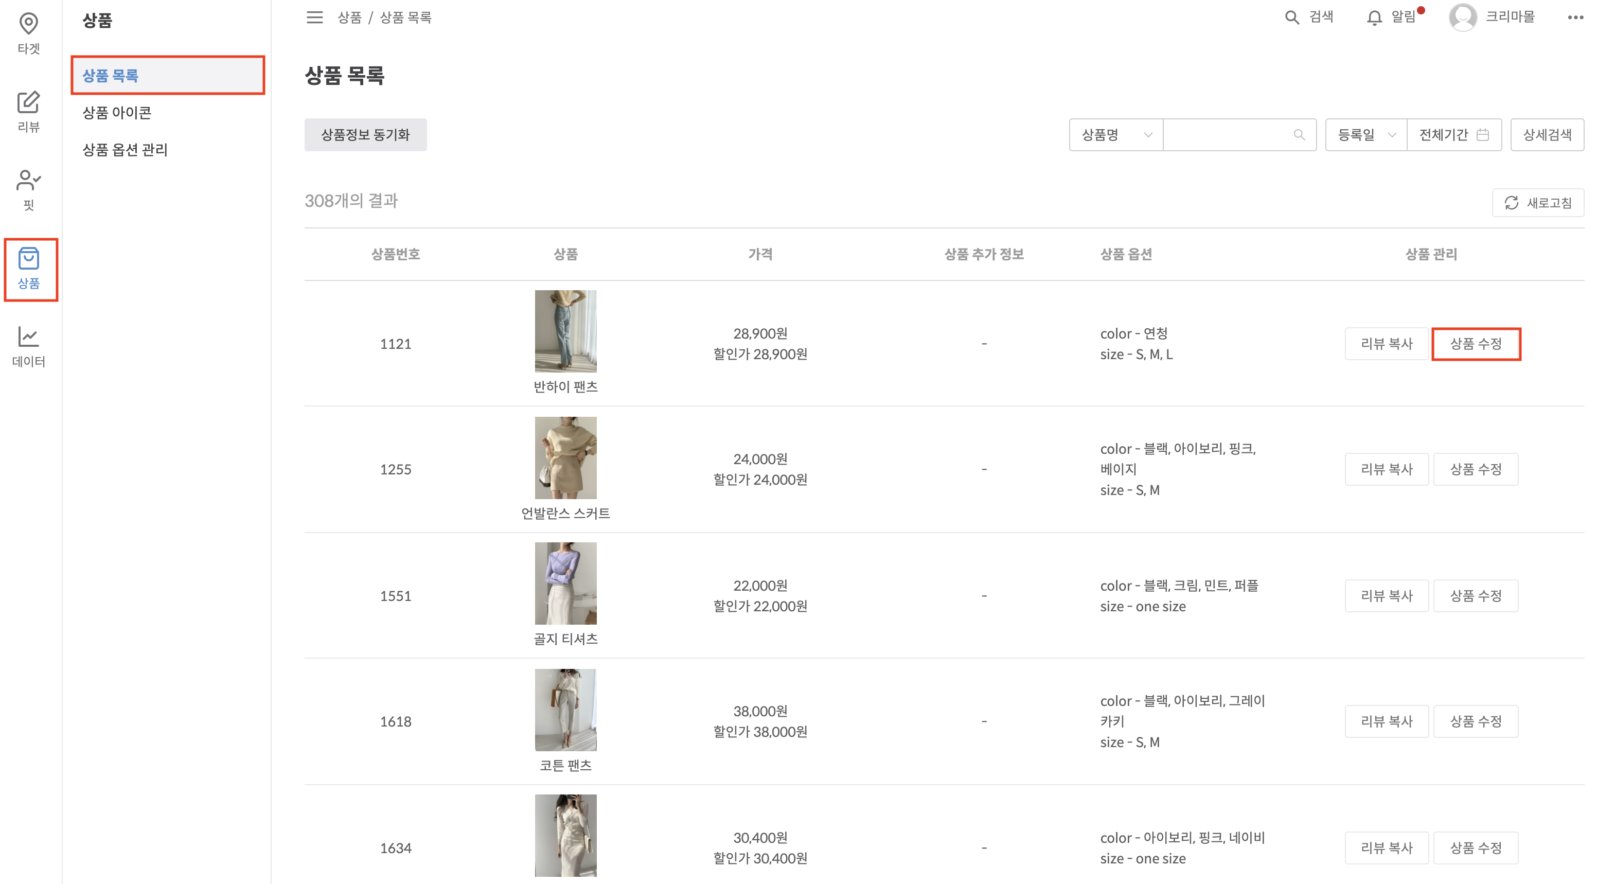Select 상품 아이콘 in the submenu

point(117,113)
